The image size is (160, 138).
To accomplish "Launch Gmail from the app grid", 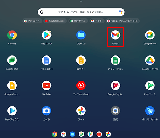I will (x=116, y=35).
